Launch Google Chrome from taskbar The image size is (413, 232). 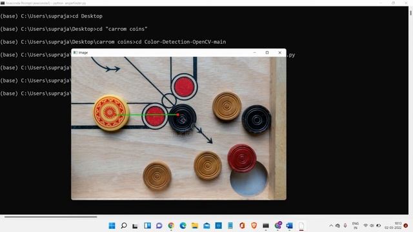171,226
